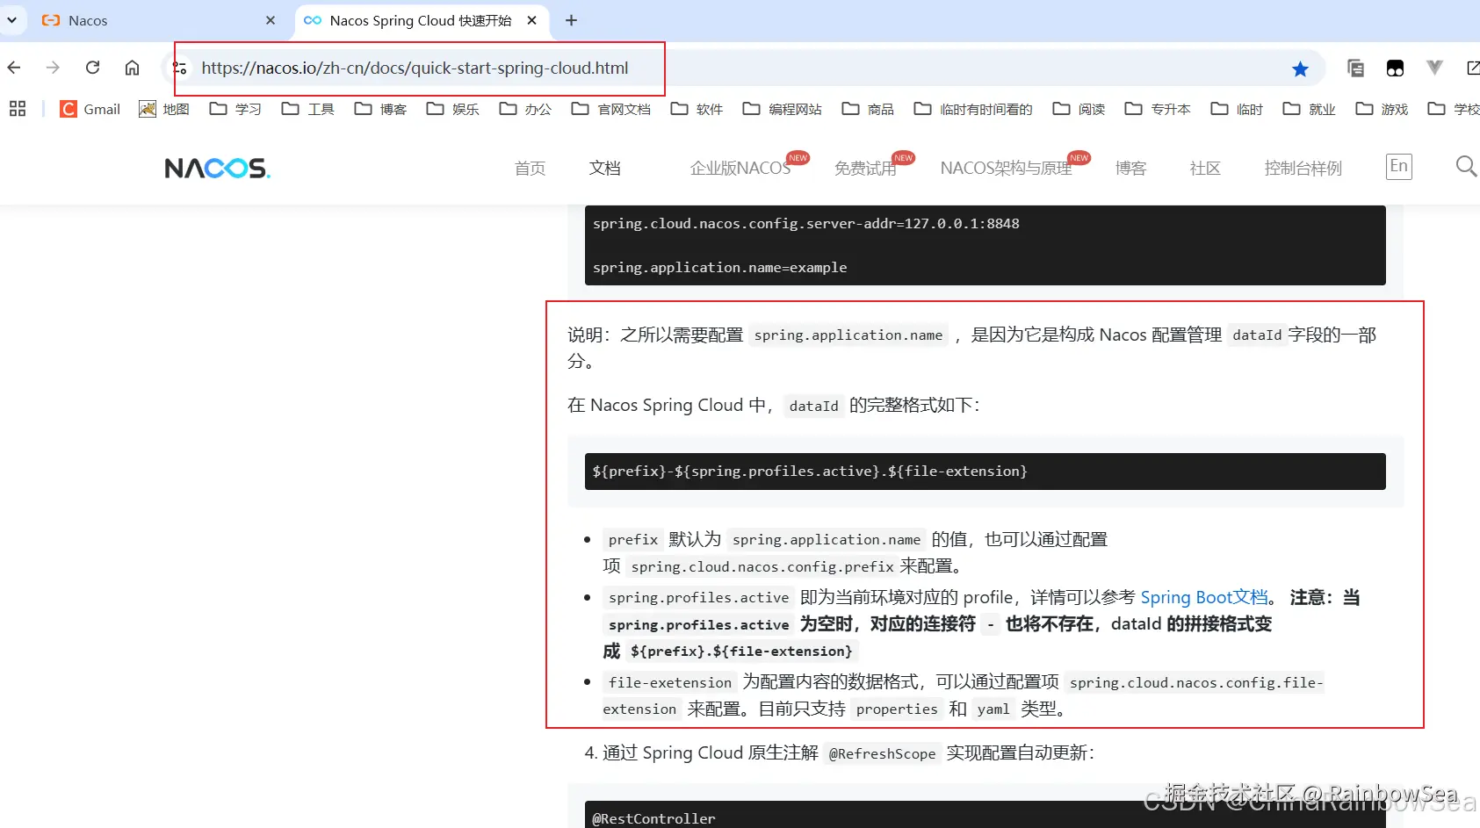Open the 地图 bookmark
The image size is (1480, 828).
coord(164,109)
